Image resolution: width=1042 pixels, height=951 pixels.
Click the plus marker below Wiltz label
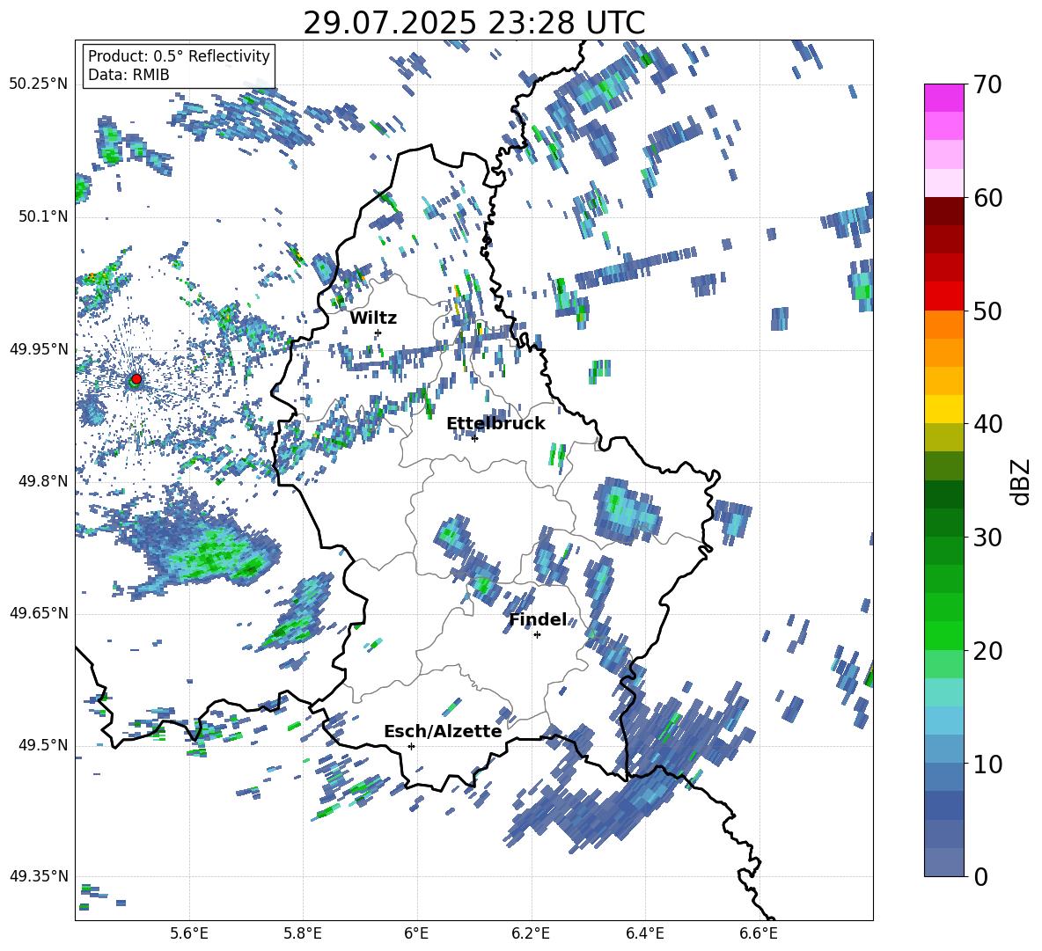point(378,333)
